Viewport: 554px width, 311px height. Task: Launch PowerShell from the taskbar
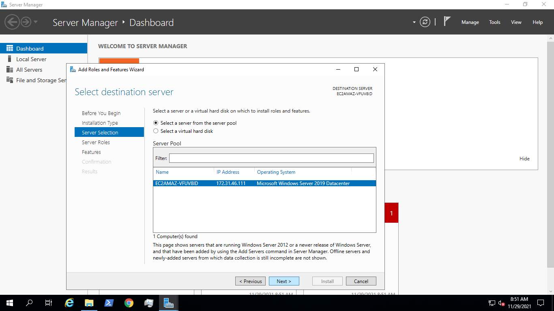109,302
